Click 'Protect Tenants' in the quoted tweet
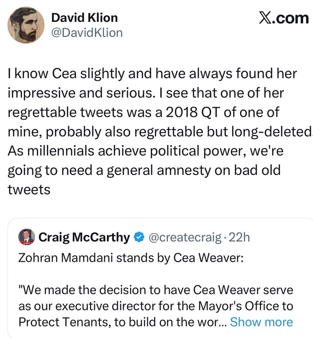313x339 pixels. click(x=63, y=322)
